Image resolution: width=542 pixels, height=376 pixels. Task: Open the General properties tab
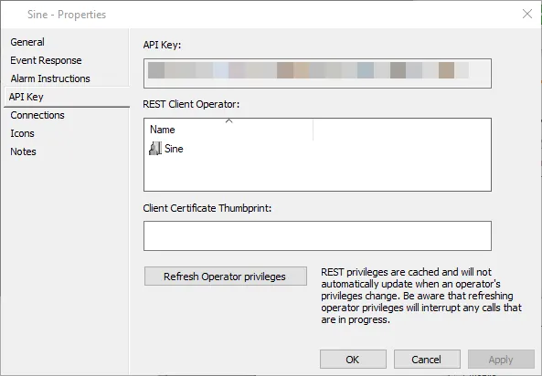coord(27,42)
